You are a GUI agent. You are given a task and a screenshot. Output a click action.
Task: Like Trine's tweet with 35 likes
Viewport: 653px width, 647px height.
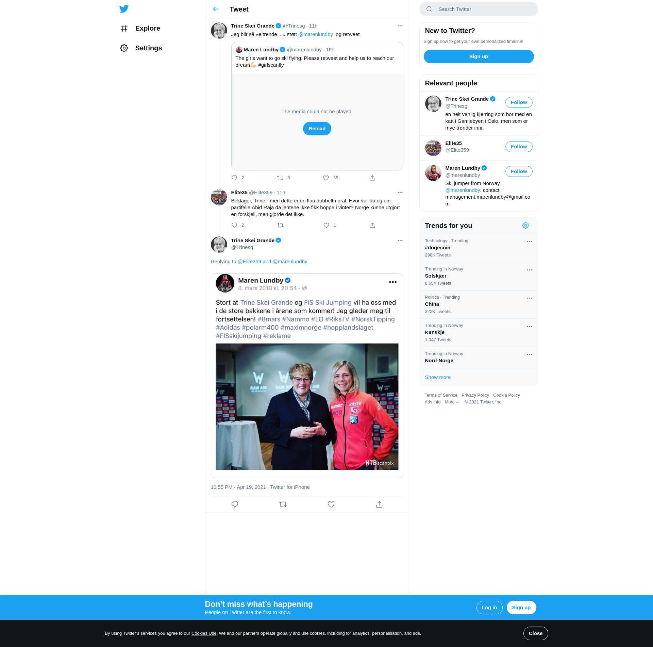pyautogui.click(x=326, y=178)
